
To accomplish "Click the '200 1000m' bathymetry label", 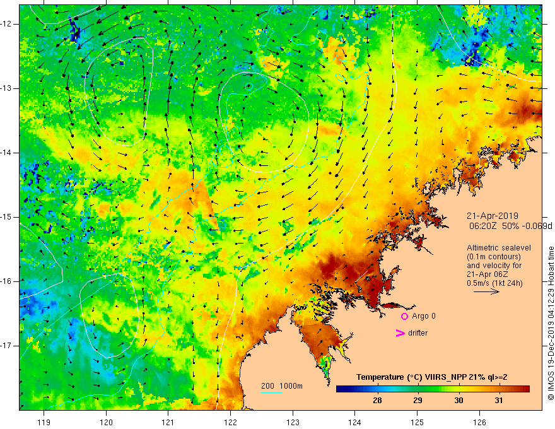I will (x=282, y=386).
